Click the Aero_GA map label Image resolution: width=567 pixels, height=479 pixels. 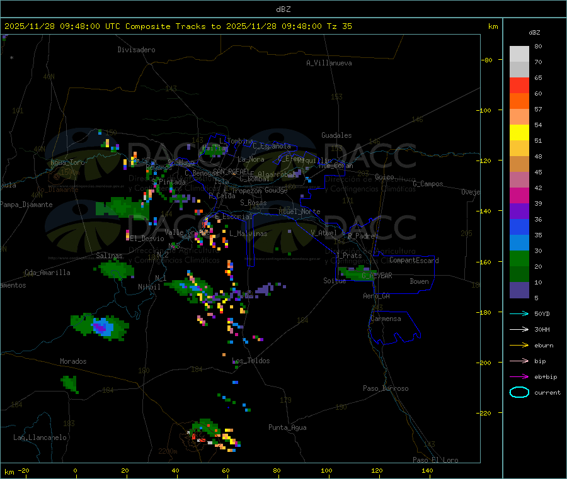377,296
